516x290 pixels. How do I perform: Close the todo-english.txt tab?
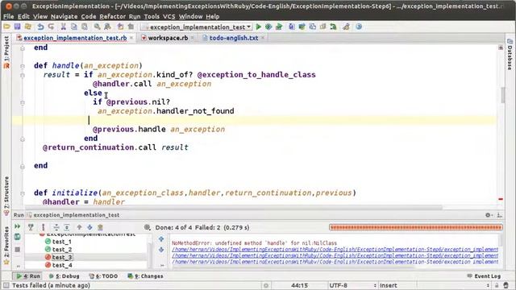pyautogui.click(x=263, y=38)
